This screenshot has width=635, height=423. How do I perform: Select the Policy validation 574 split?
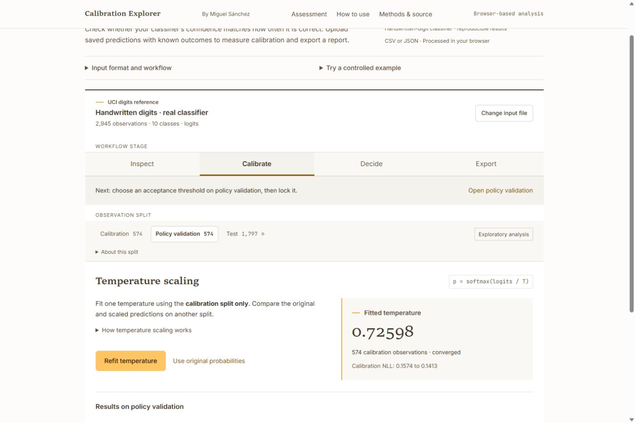tap(184, 234)
